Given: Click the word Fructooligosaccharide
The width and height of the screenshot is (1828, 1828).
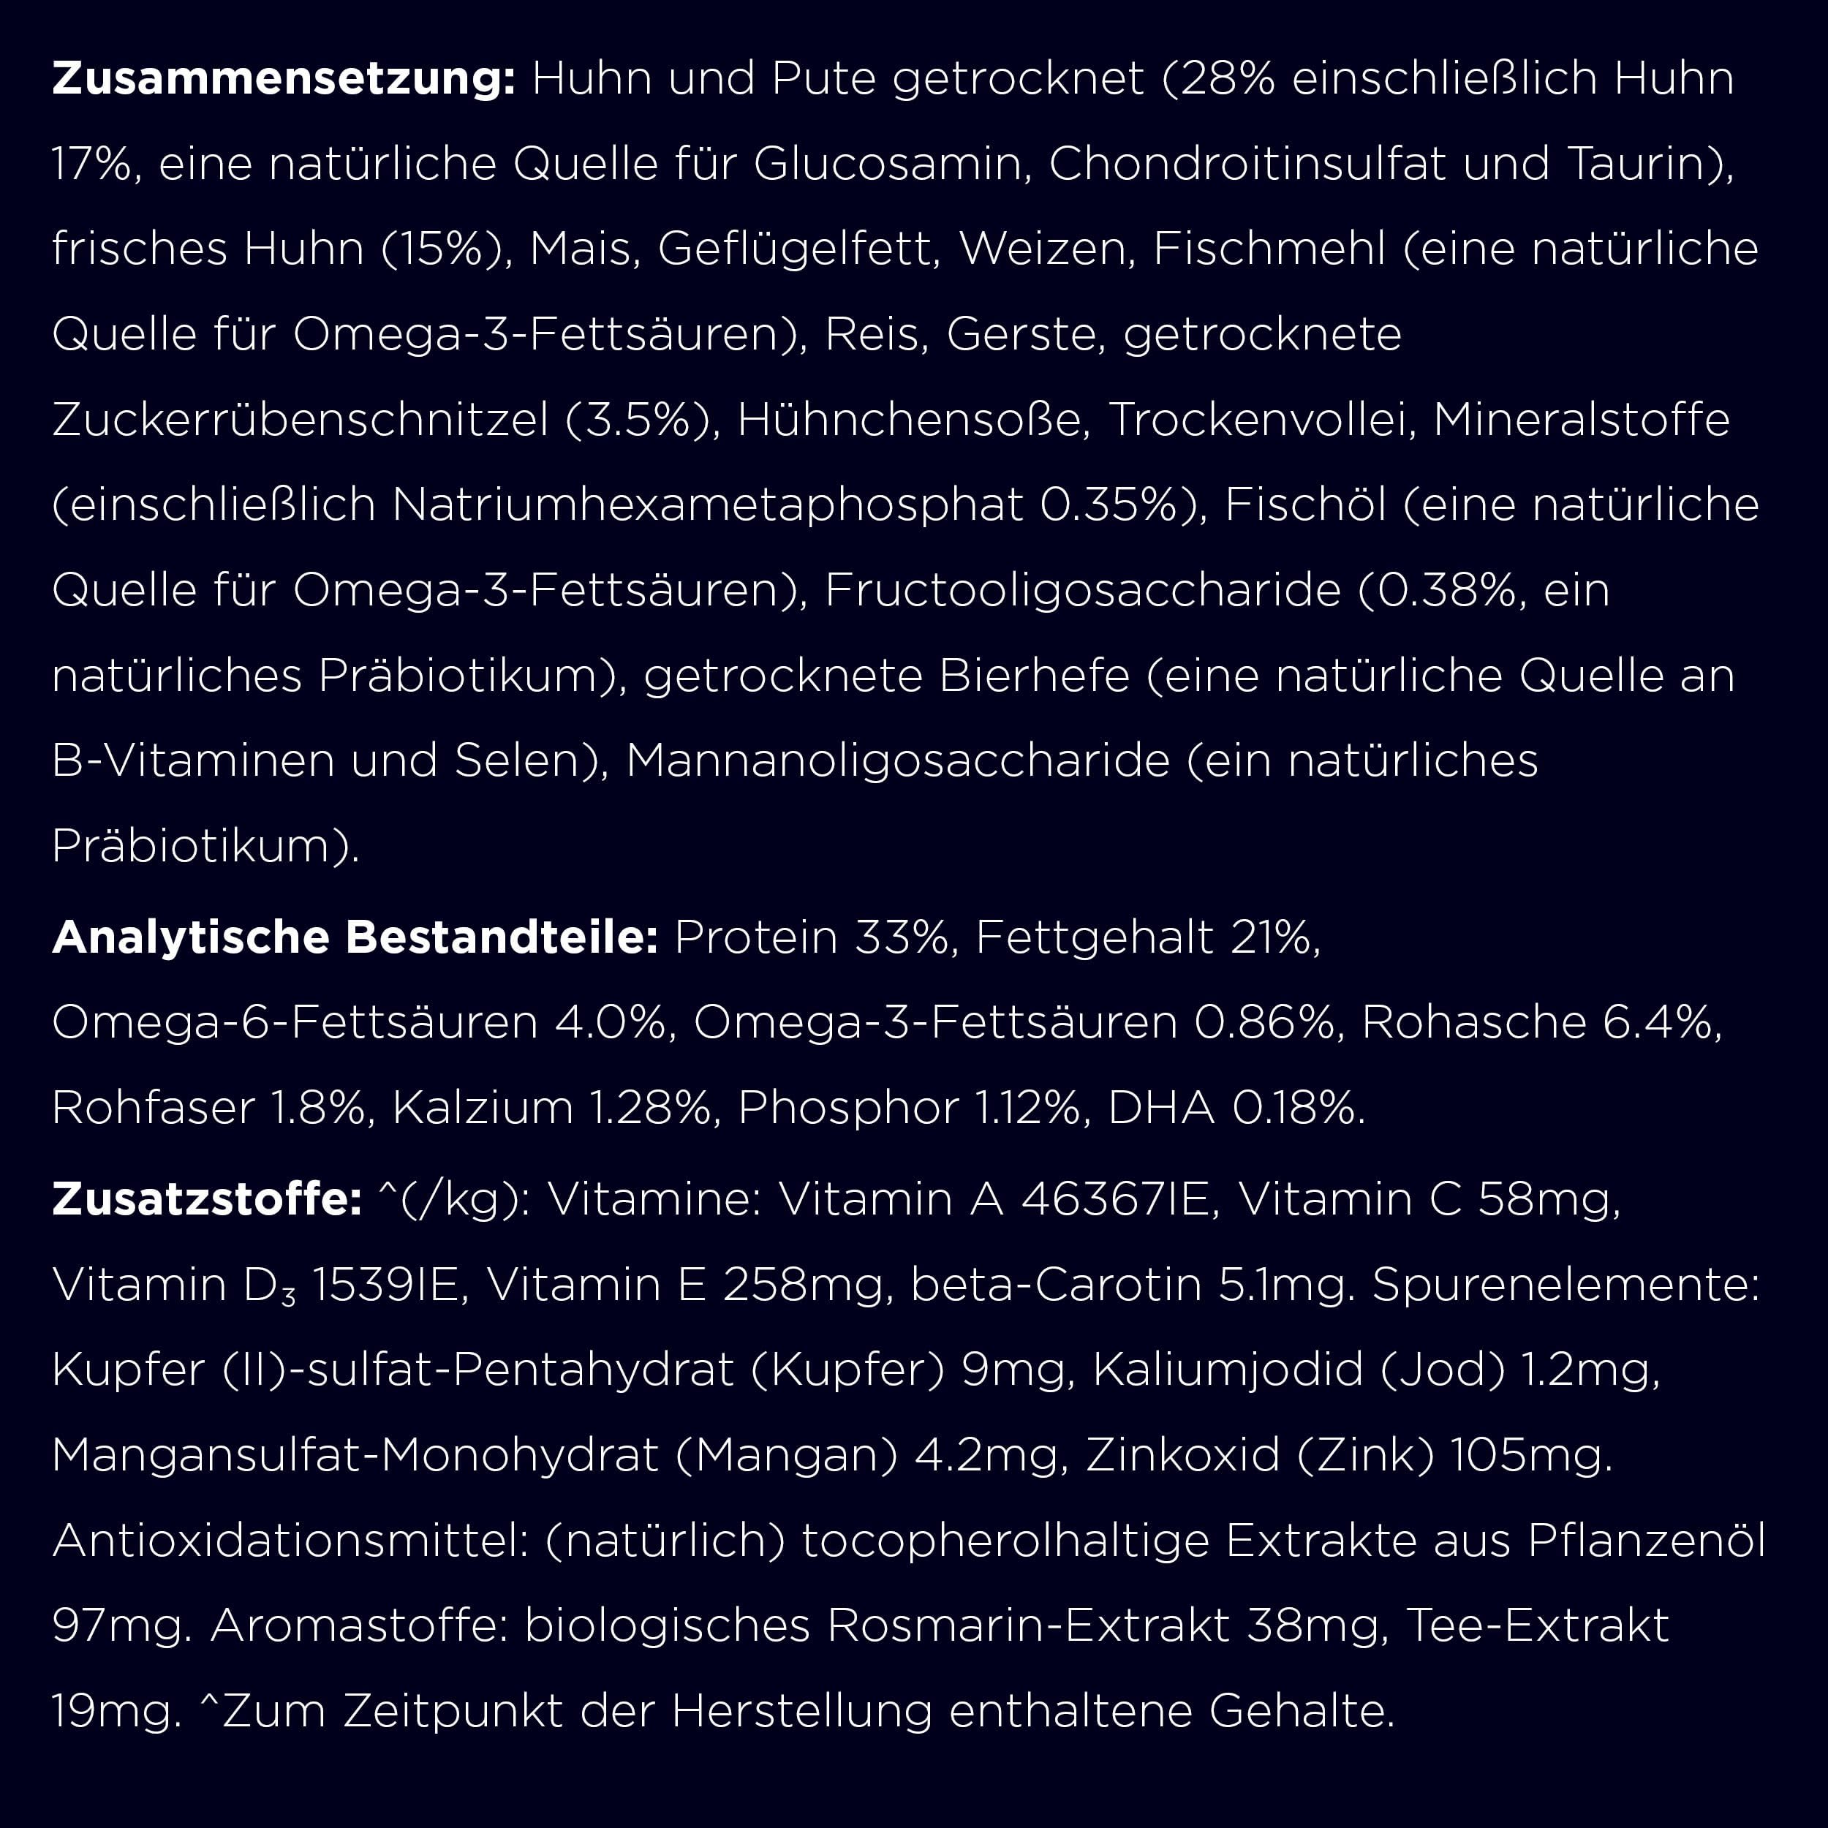Looking at the screenshot, I should pyautogui.click(x=1082, y=590).
